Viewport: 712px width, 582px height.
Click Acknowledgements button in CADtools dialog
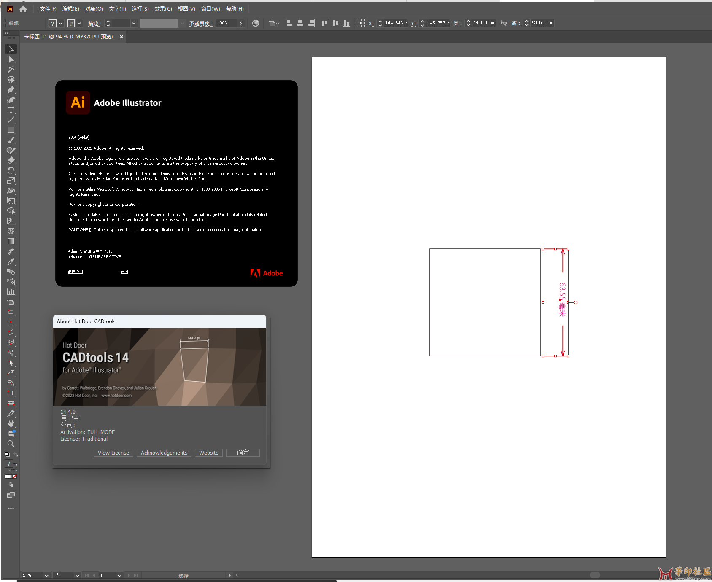[x=164, y=453]
